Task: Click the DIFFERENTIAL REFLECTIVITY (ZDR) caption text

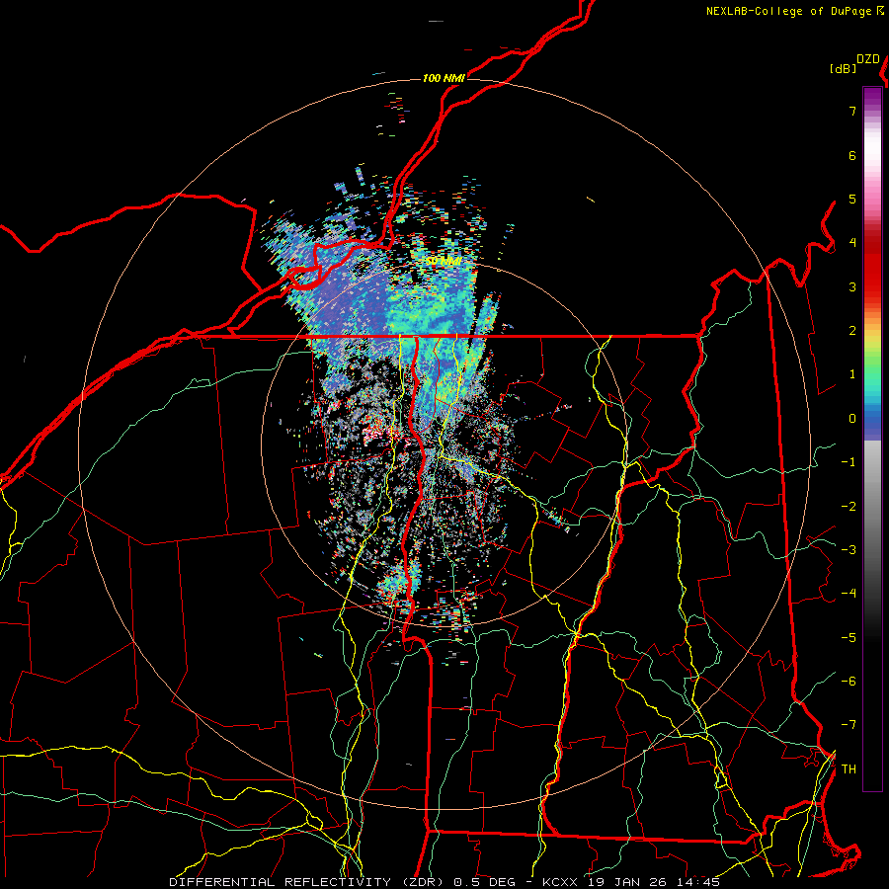Action: [308, 882]
